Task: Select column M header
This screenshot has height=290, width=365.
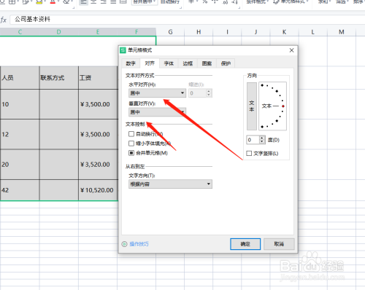Action: [x=342, y=32]
